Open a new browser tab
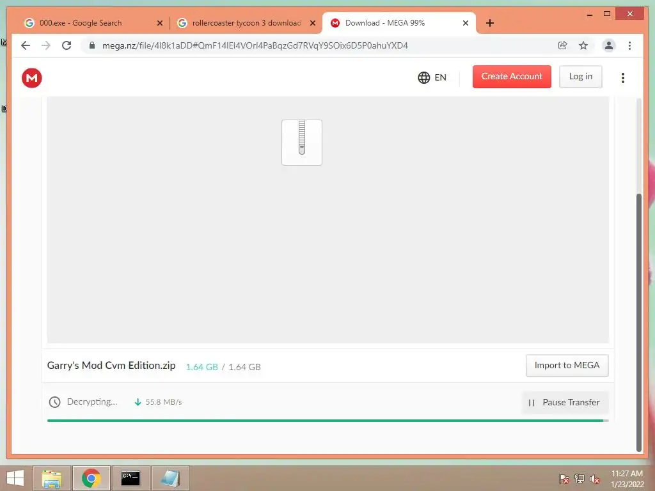655x491 pixels. click(490, 23)
